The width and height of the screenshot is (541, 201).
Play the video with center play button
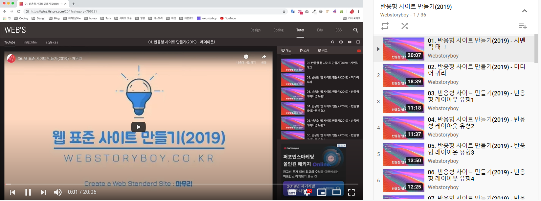(x=139, y=127)
